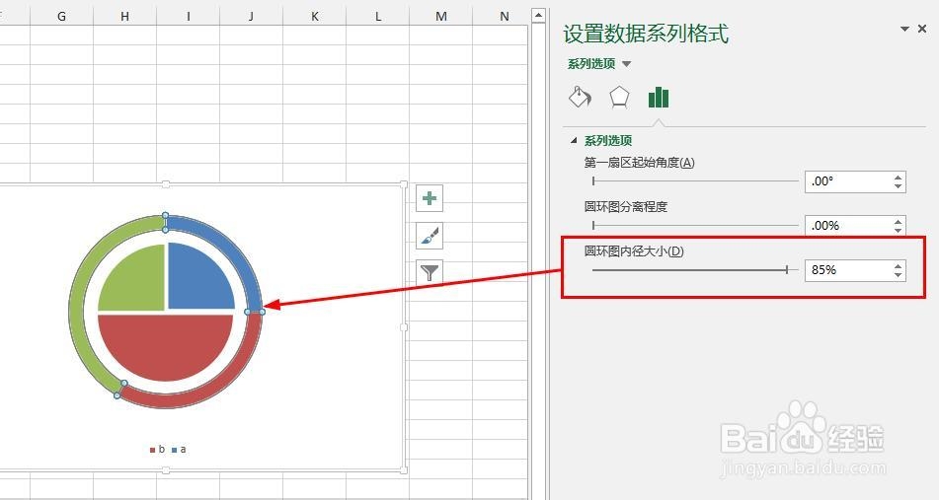Increase the doughnut hole size value
This screenshot has height=500, width=939.
[898, 266]
